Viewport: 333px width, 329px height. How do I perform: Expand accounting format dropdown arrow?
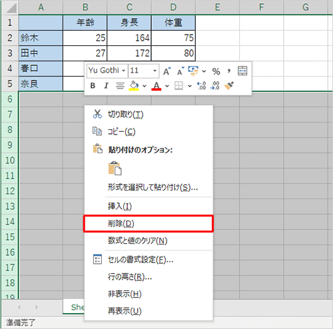204,71
